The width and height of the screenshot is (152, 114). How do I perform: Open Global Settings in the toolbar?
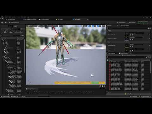(121, 22)
